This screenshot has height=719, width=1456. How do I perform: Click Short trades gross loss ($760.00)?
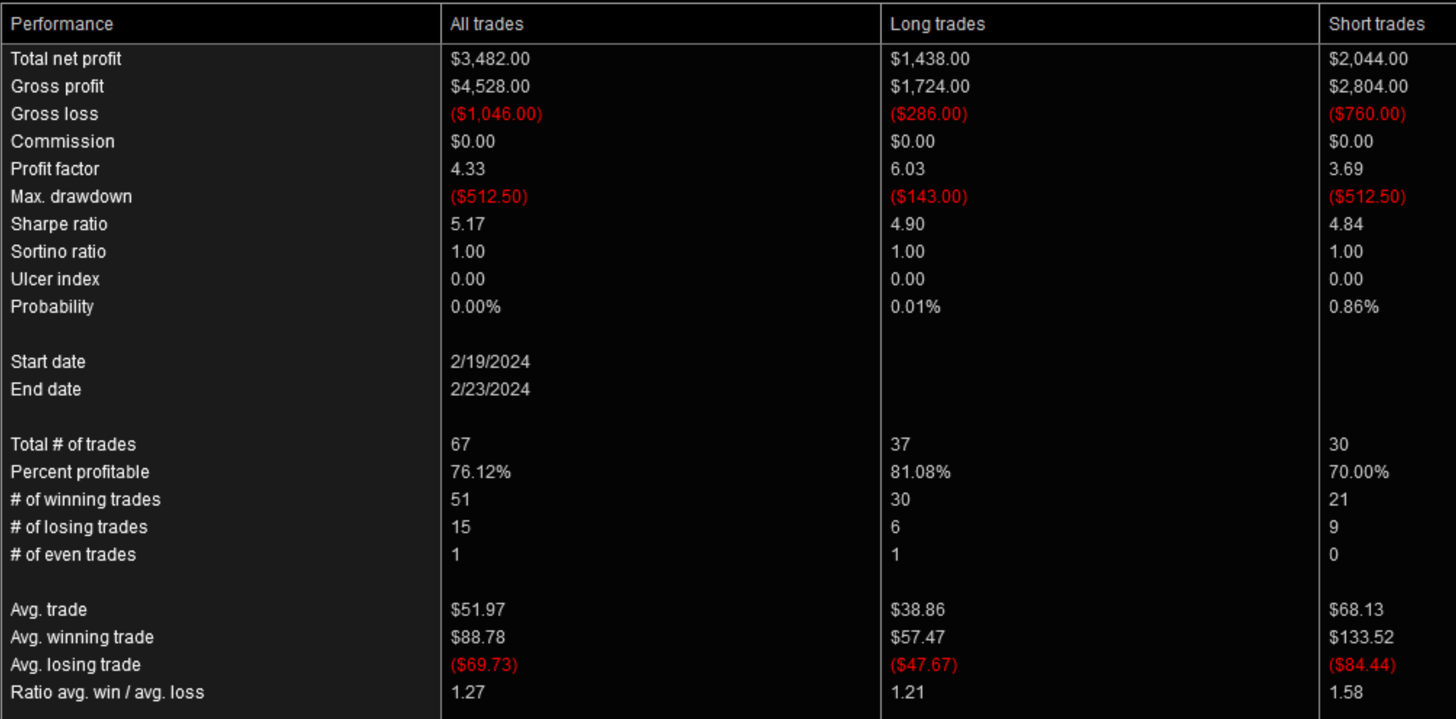pos(1367,114)
